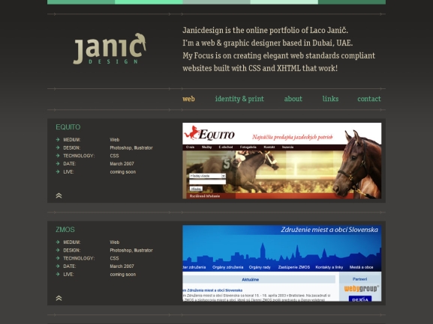This screenshot has height=324, width=433.
Task: Click the arrow bullet beside EQUITO DATE
Action: click(58, 164)
